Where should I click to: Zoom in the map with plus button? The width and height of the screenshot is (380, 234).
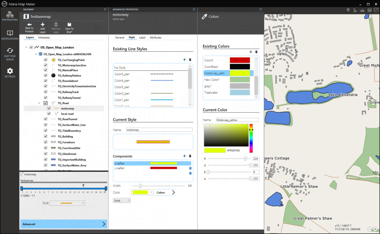point(375,229)
